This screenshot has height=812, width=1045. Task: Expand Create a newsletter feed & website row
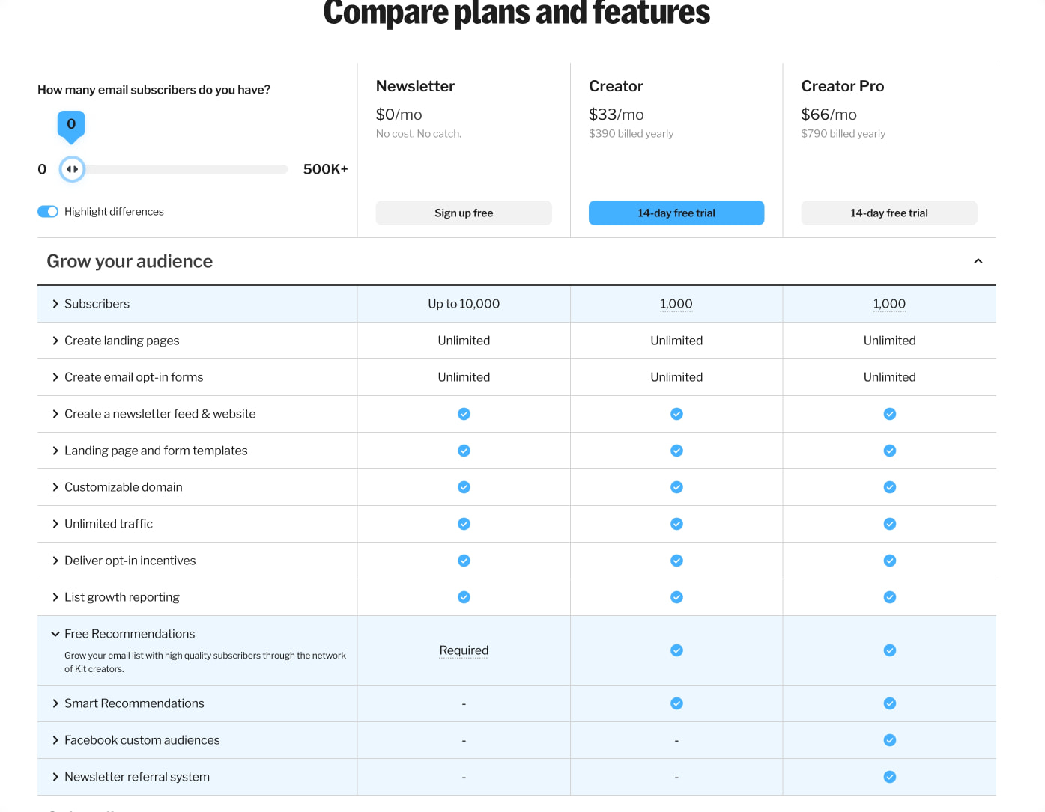(x=55, y=414)
